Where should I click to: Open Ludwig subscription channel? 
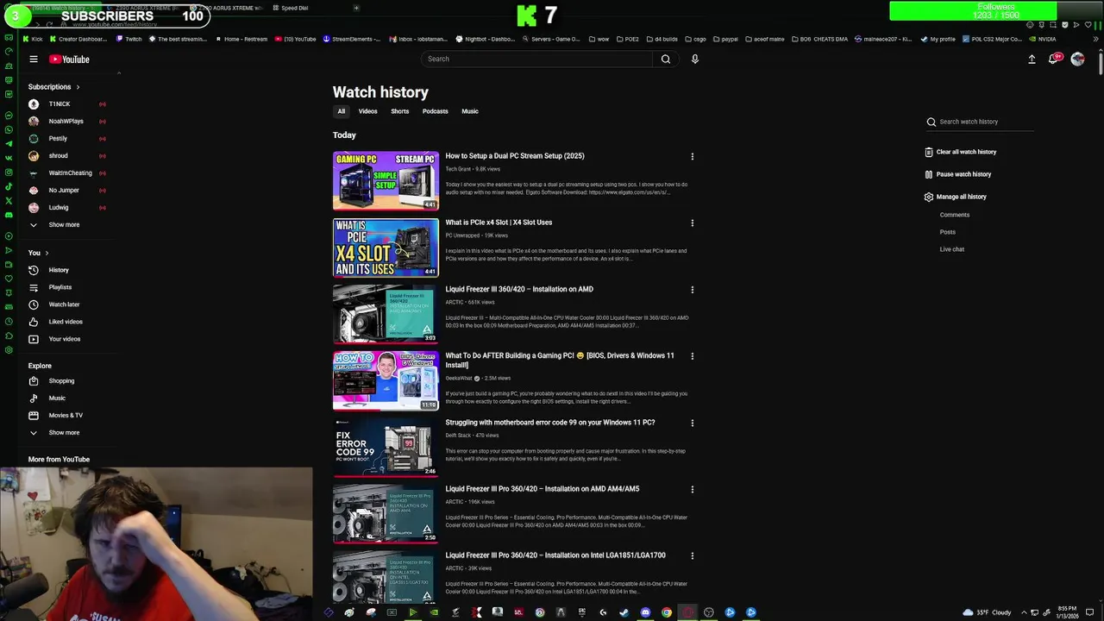coord(59,207)
